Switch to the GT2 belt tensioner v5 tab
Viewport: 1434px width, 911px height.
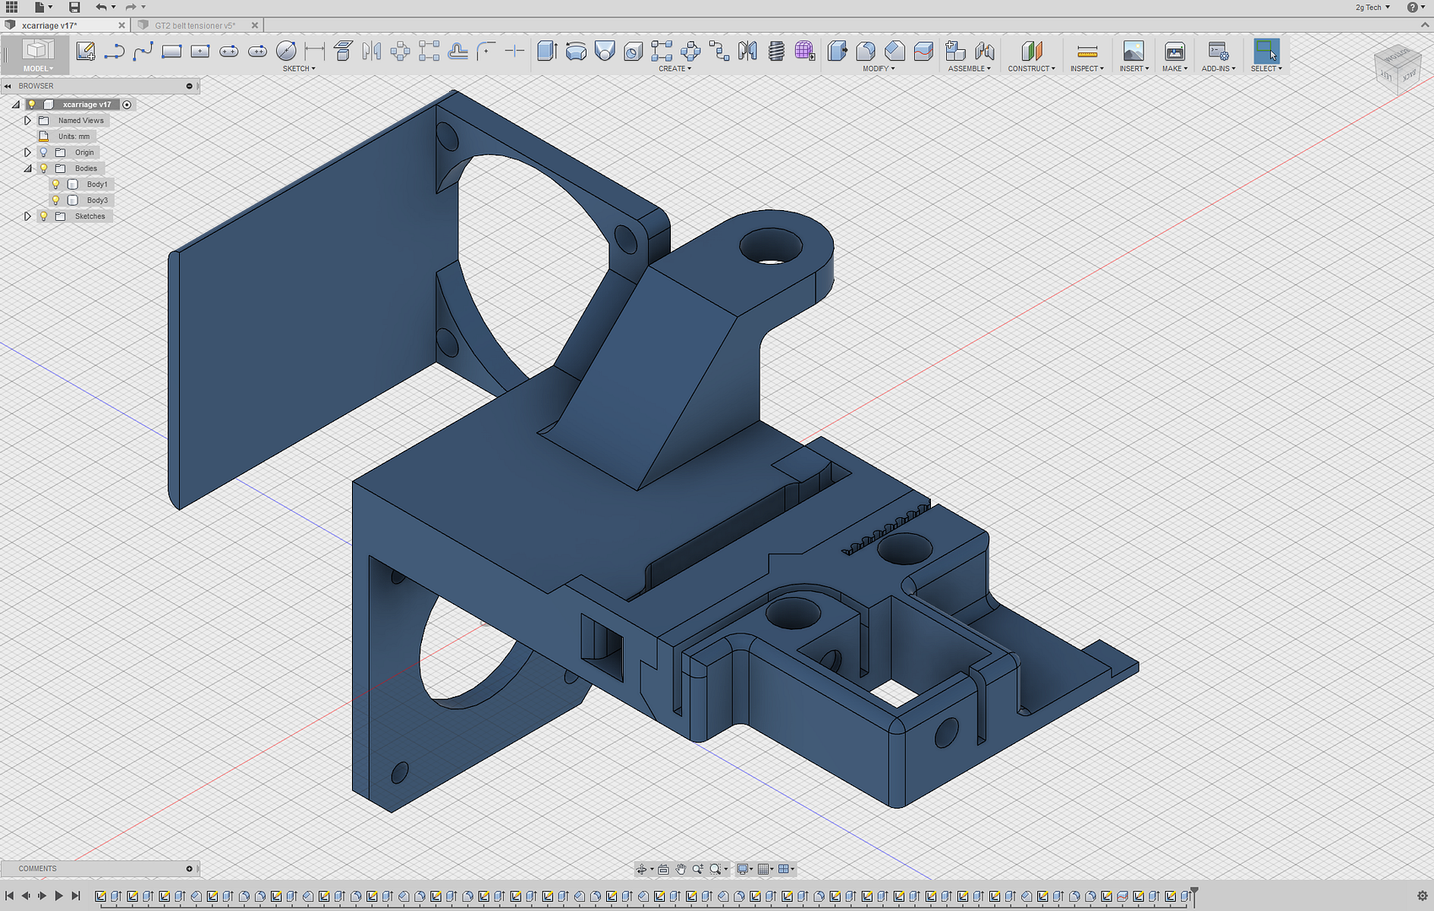coord(194,24)
